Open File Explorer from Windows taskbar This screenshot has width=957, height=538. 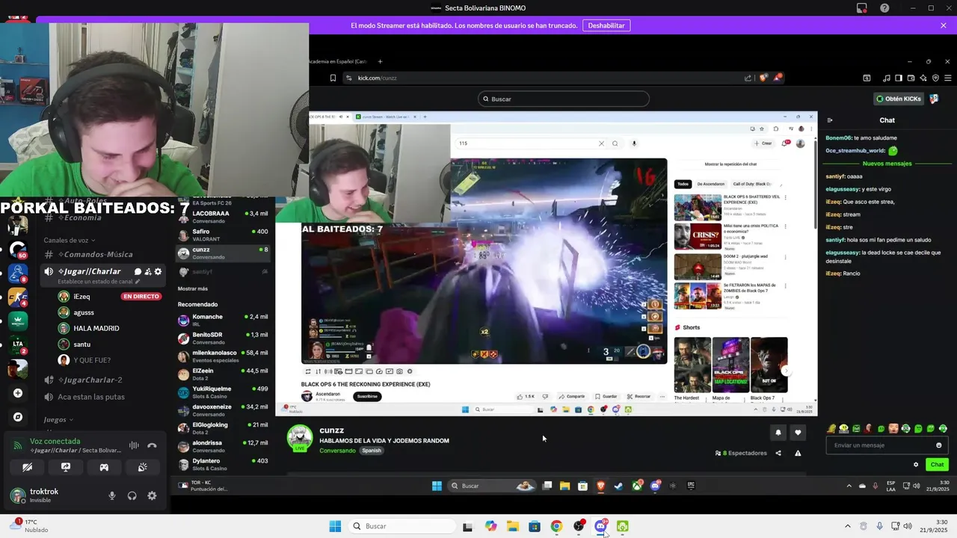[512, 526]
